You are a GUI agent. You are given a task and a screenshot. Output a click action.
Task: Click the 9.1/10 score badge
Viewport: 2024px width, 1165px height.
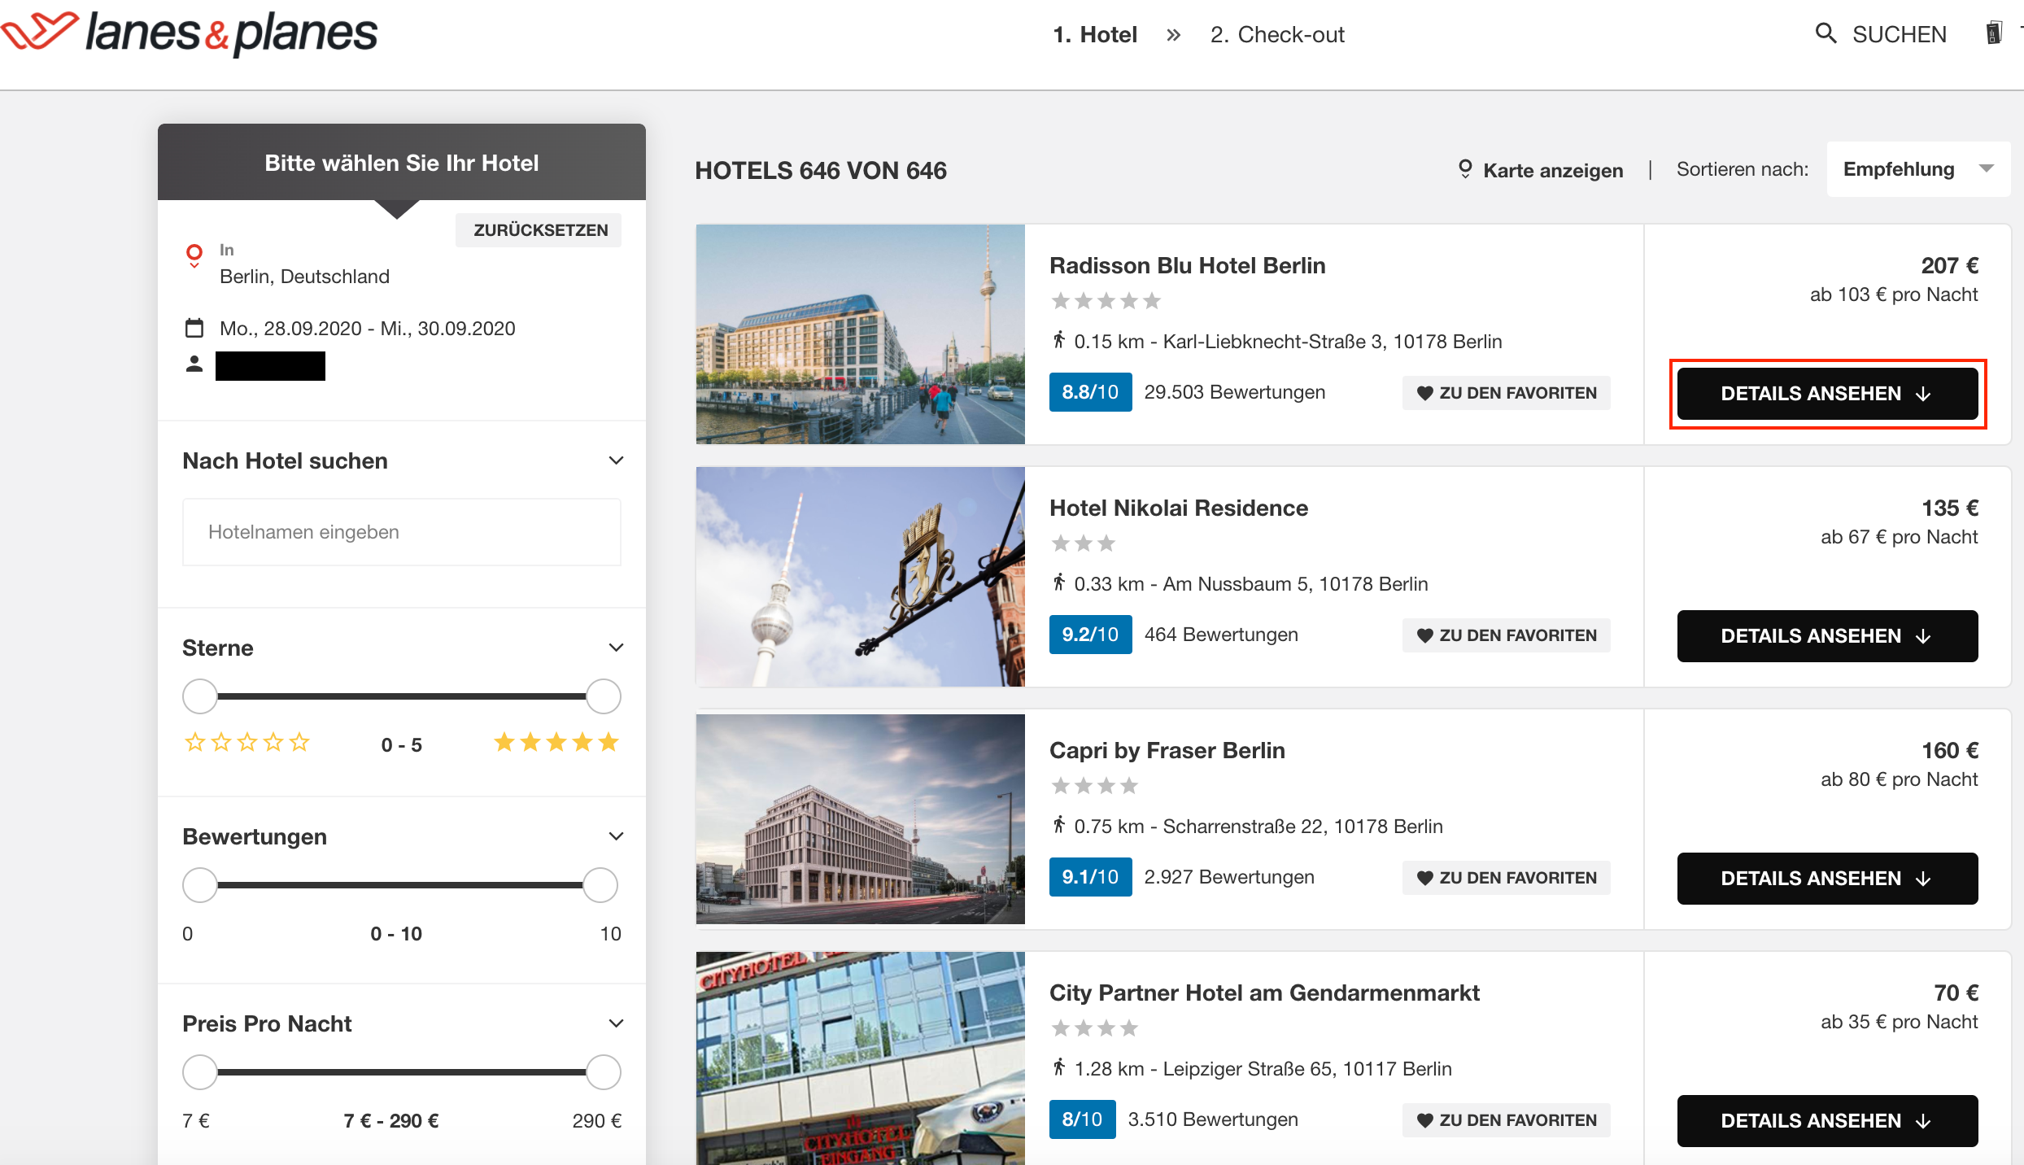[x=1090, y=877]
